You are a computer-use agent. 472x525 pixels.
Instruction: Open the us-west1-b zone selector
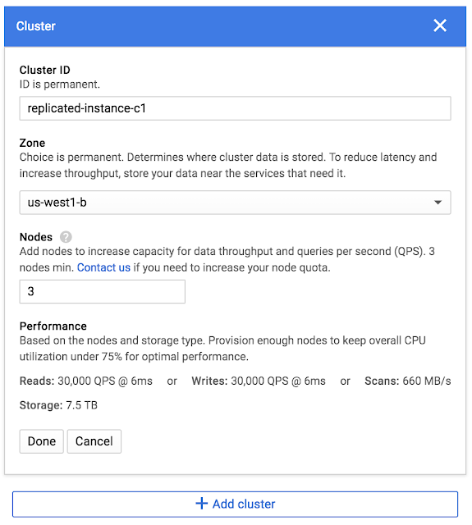coord(235,203)
